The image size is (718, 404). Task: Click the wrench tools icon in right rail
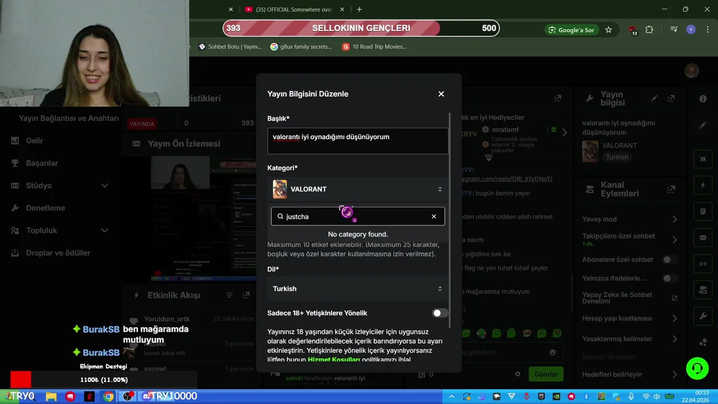[703, 316]
